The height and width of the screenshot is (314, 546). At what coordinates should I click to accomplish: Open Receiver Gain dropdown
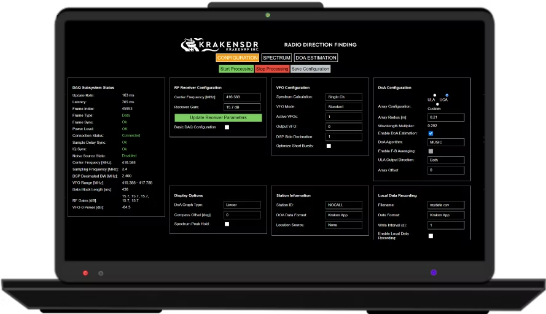(x=242, y=108)
